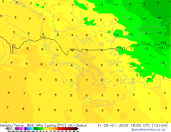171x132 pixels.
Task: Pick the bright green legend segment
Action: pos(42,128)
